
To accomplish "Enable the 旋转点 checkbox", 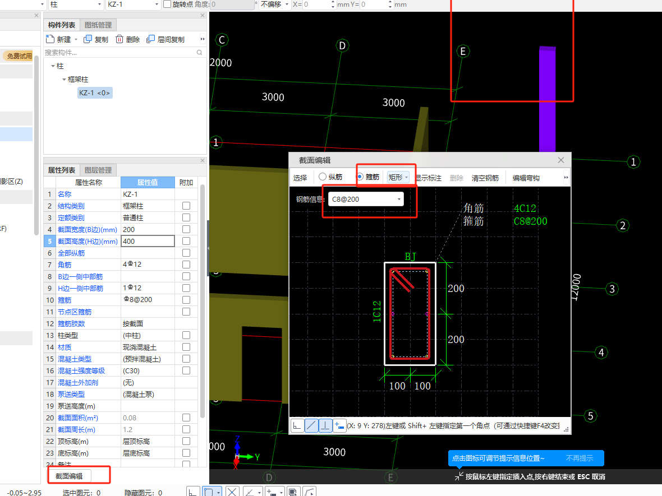I will tap(167, 4).
